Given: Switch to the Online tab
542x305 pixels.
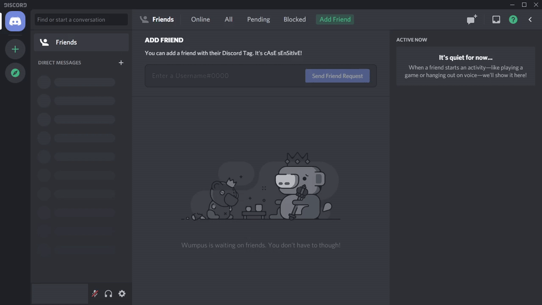Looking at the screenshot, I should click(201, 20).
